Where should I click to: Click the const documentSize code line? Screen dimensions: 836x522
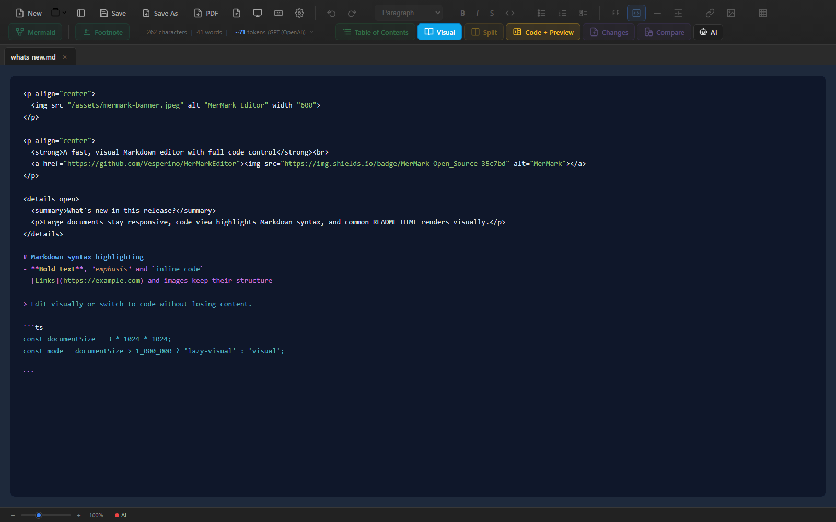97,339
